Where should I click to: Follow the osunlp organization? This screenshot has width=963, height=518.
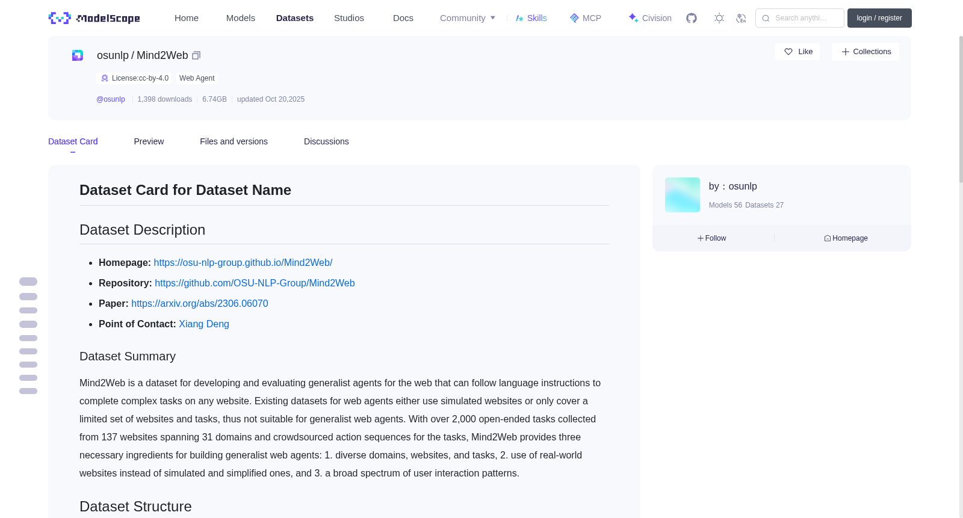click(x=712, y=238)
